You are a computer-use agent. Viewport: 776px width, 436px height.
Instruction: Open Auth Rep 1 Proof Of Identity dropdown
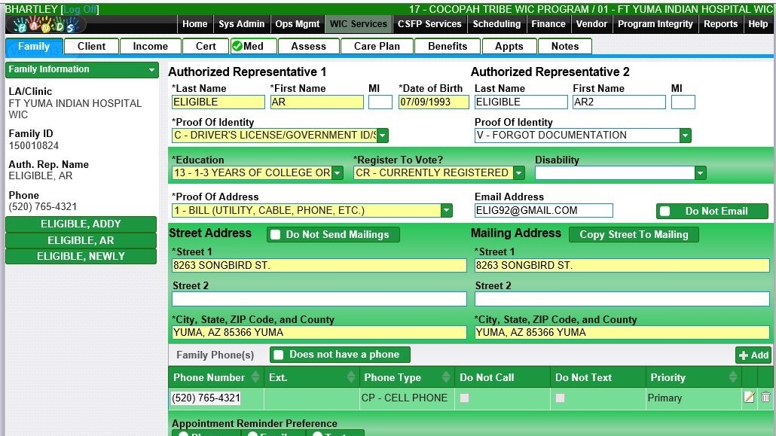coord(382,136)
